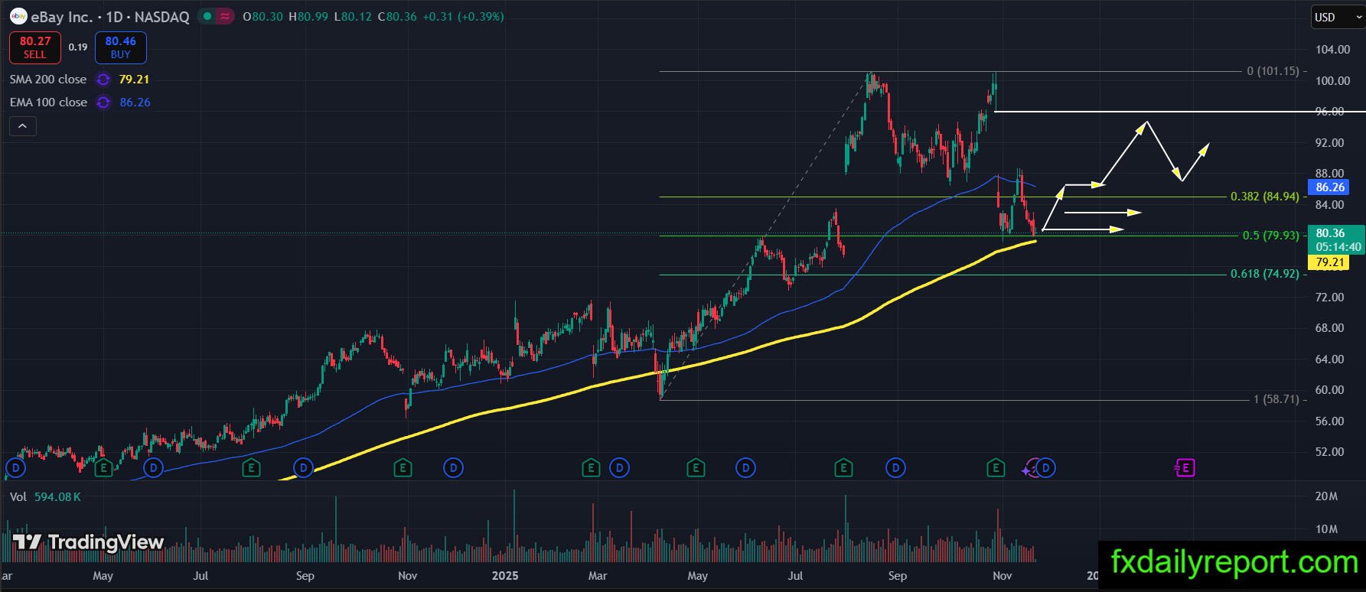The width and height of the screenshot is (1366, 592).
Task: Click the 0.19 spread value
Action: point(78,47)
